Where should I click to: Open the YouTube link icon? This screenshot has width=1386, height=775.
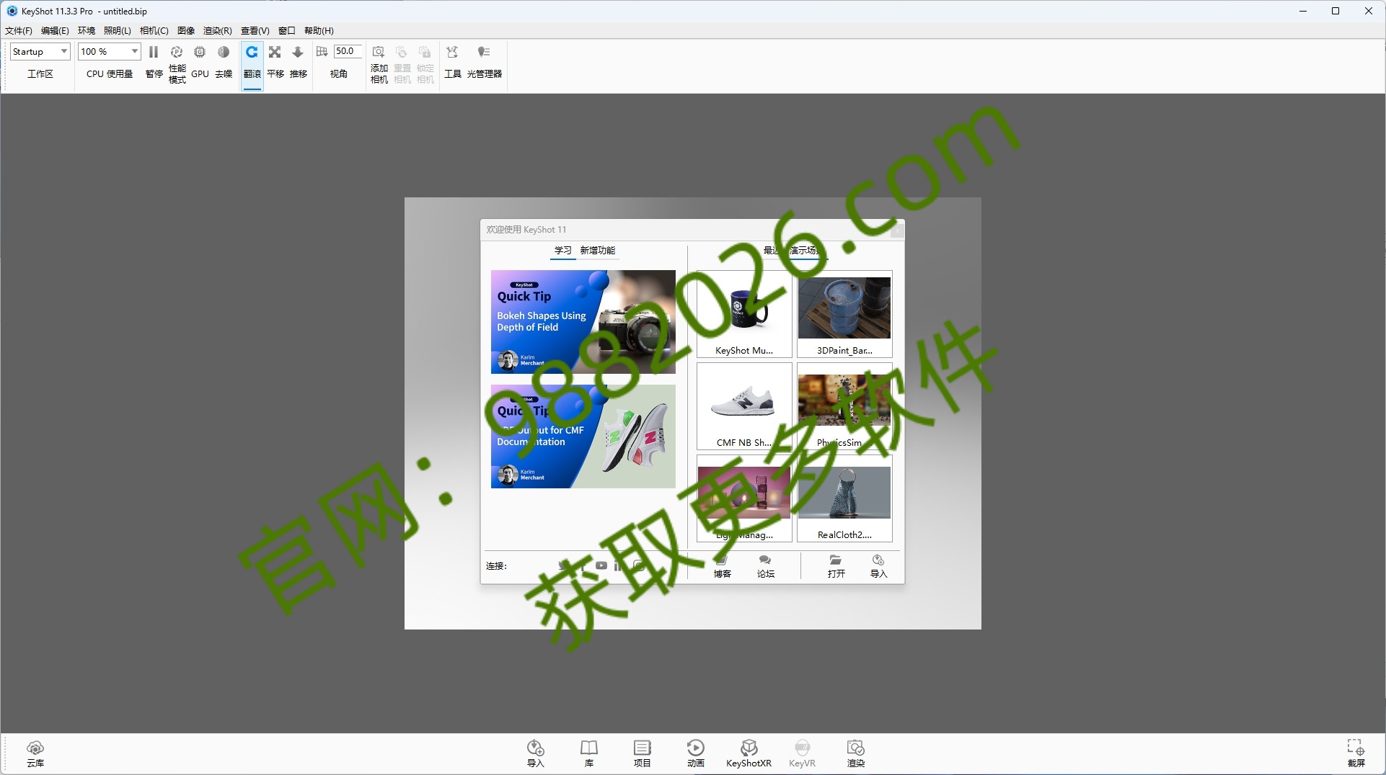[x=601, y=566]
